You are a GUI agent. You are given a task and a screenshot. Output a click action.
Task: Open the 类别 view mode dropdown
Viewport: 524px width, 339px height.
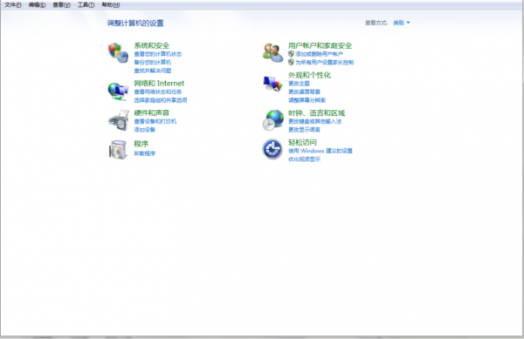click(x=402, y=23)
